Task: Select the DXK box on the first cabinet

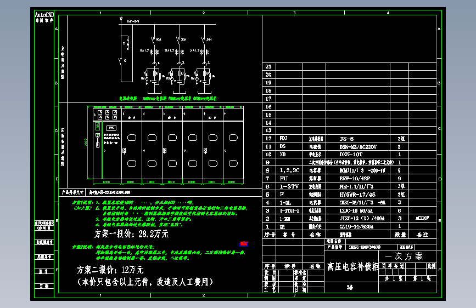Action: point(111,128)
